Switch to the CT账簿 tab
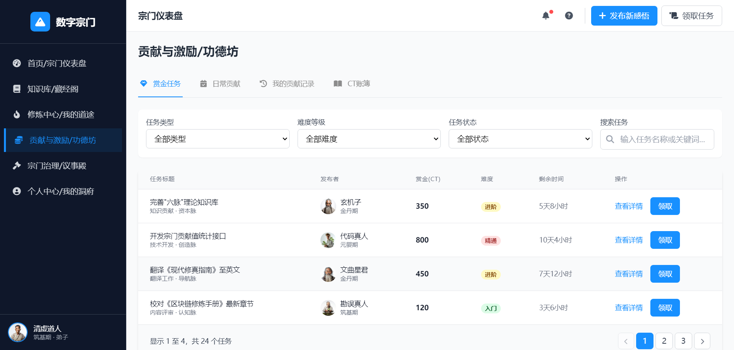Screen dimensions: 734x350 352,83
